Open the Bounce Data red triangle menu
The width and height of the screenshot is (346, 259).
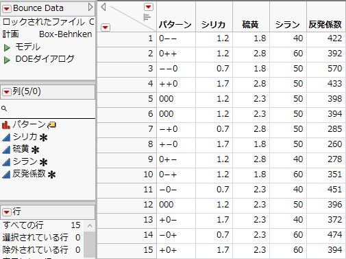pyautogui.click(x=7, y=9)
